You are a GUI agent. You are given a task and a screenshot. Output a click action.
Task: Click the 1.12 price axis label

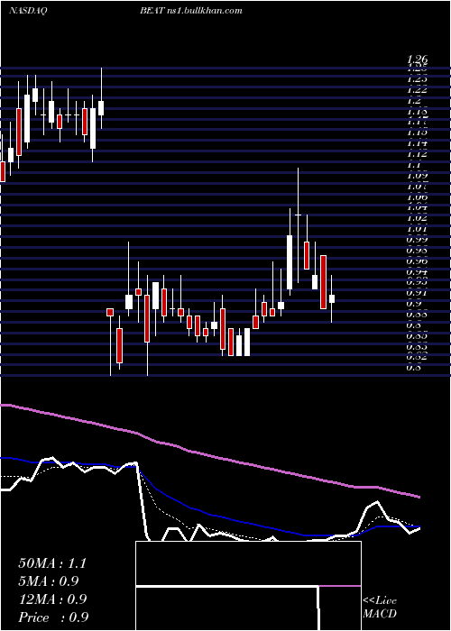pyautogui.click(x=418, y=154)
